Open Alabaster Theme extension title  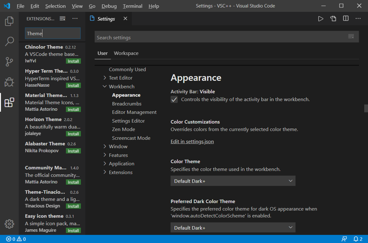pos(45,144)
